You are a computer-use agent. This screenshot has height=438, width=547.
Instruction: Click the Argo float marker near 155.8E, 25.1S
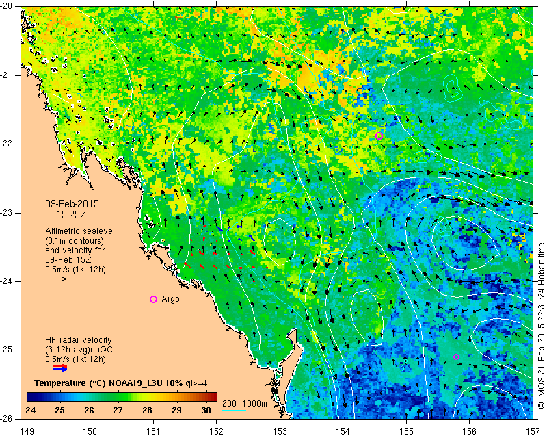coord(456,357)
